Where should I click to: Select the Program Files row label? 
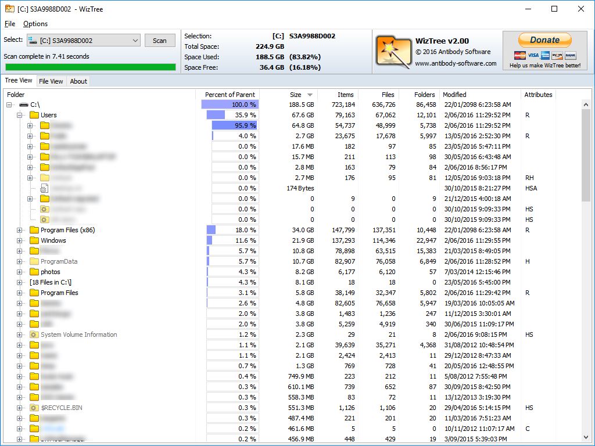[x=59, y=293]
